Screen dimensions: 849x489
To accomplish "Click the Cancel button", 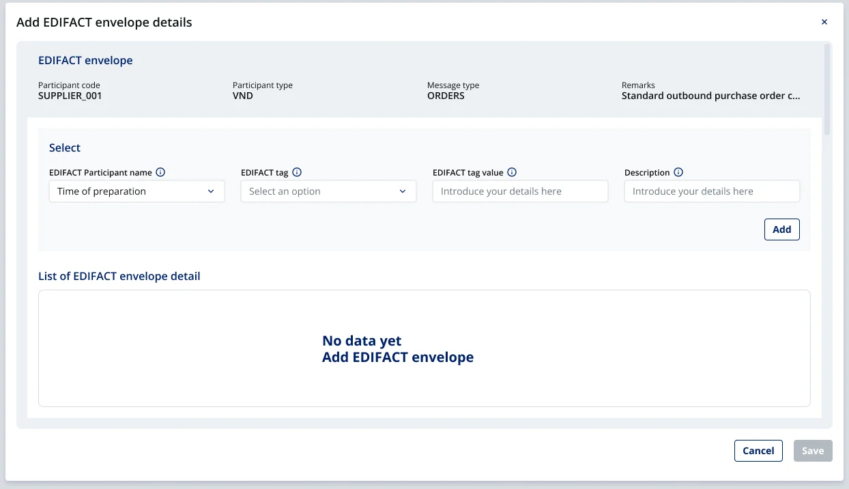I will point(758,451).
